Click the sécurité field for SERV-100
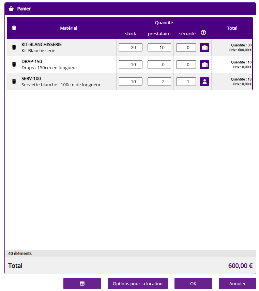Screen dimensions: 259x291 pos(186,82)
